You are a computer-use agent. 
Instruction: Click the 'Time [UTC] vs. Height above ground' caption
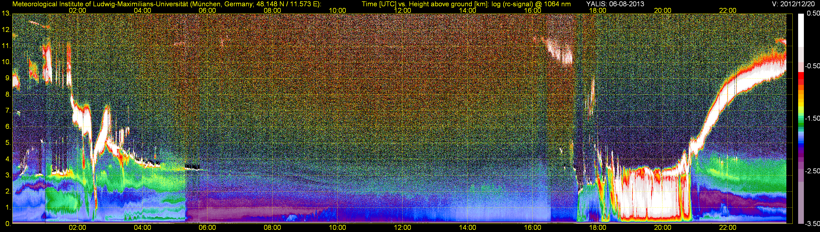click(x=466, y=4)
